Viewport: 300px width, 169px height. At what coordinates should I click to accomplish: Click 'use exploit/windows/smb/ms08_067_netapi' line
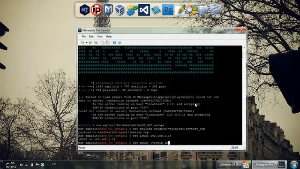[x=121, y=125]
